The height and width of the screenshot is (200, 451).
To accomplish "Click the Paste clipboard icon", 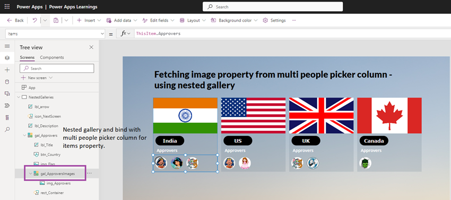I will pyautogui.click(x=56, y=21).
